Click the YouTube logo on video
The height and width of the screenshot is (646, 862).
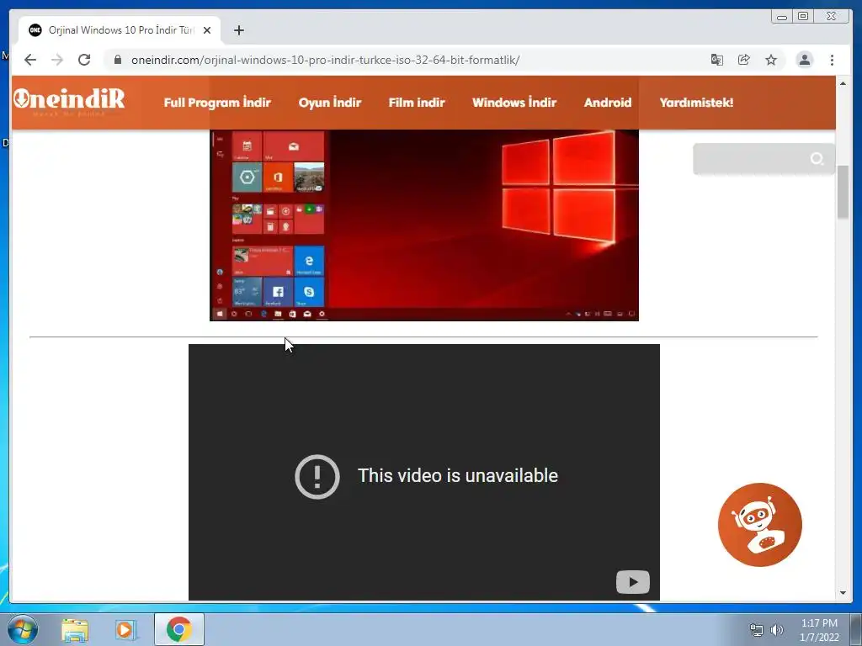[x=633, y=582]
